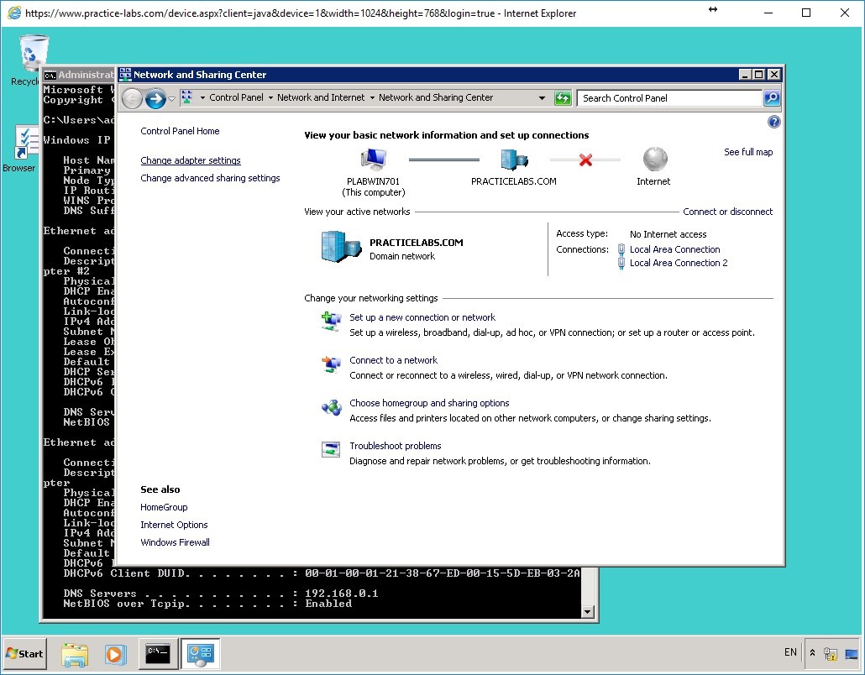This screenshot has width=865, height=675.
Task: Click the blue Help question mark icon
Action: coord(773,121)
